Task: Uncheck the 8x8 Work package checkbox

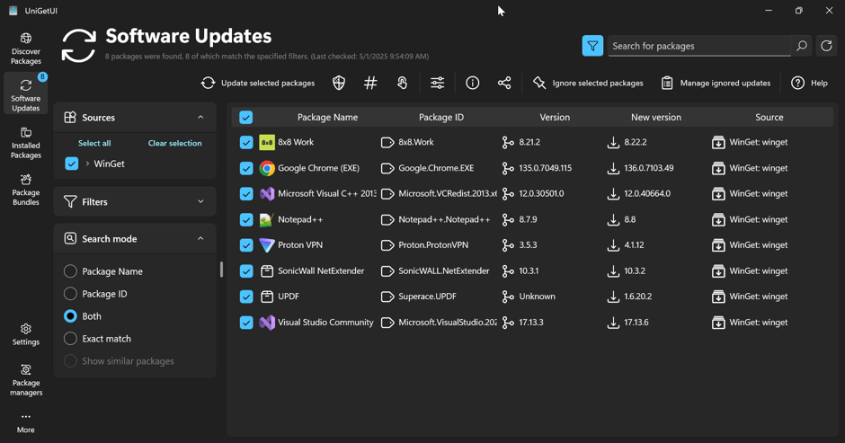Action: [246, 142]
